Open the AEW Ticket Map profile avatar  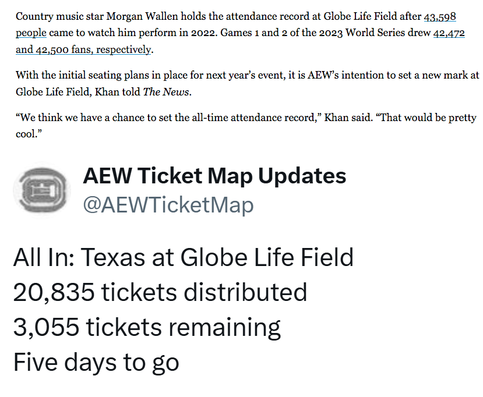point(41,190)
